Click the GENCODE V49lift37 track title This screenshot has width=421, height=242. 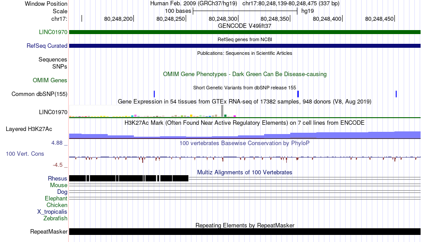coord(245,26)
